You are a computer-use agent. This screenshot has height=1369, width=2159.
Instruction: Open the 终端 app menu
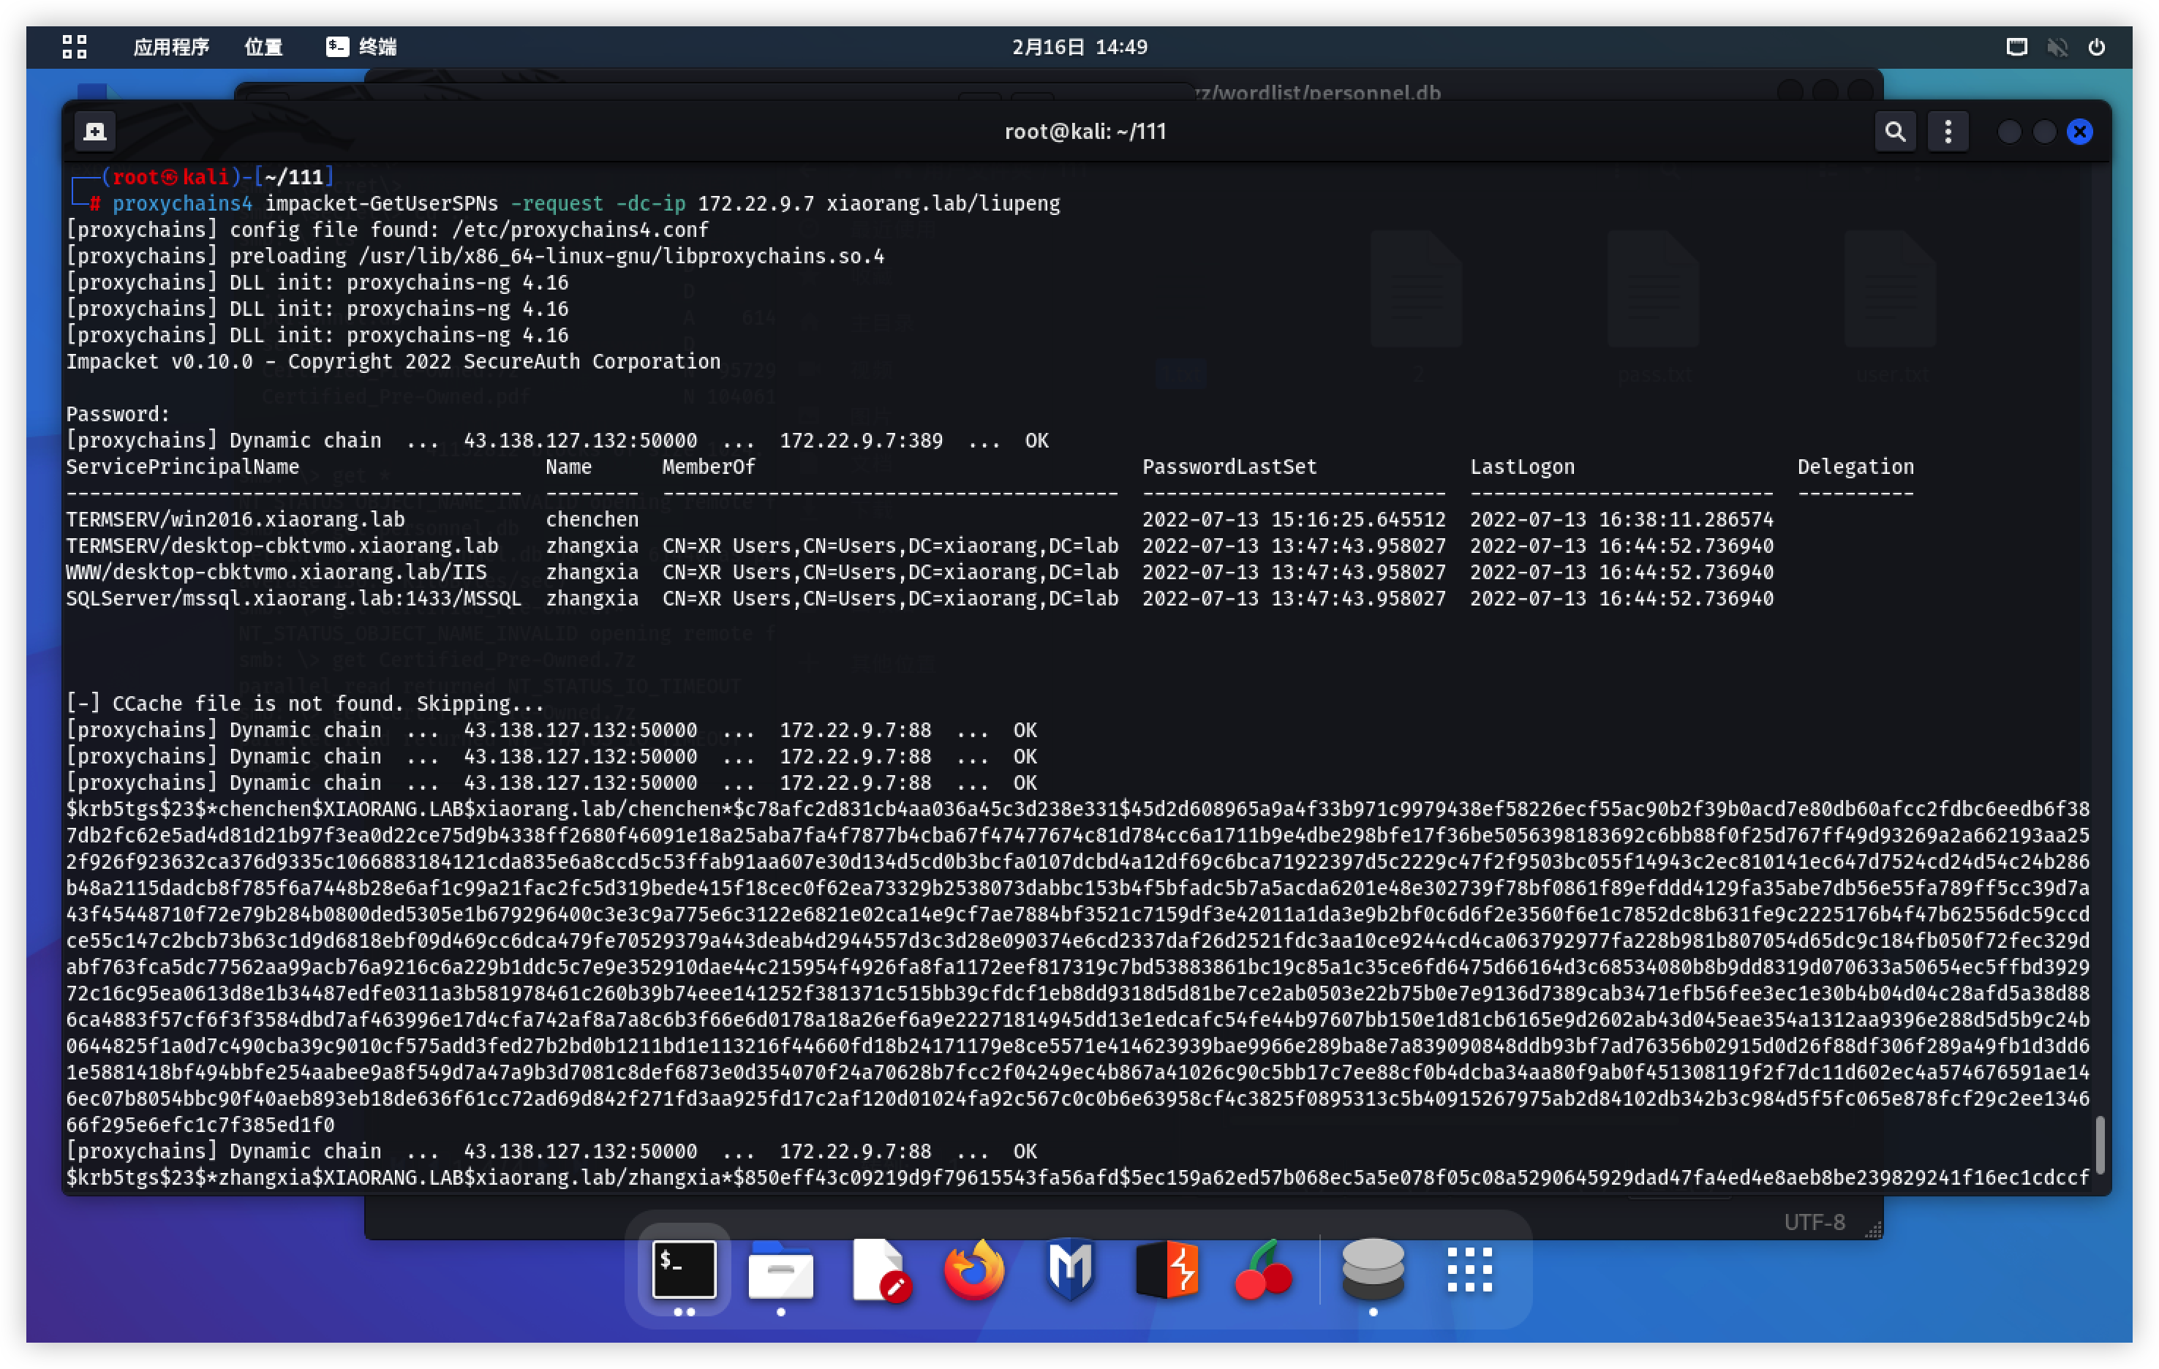click(361, 47)
